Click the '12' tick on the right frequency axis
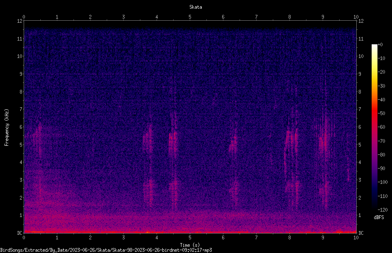 (x=361, y=21)
